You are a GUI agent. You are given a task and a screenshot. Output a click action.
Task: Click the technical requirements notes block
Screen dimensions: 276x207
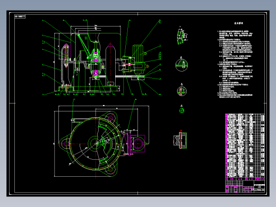pyautogui.click(x=235, y=60)
